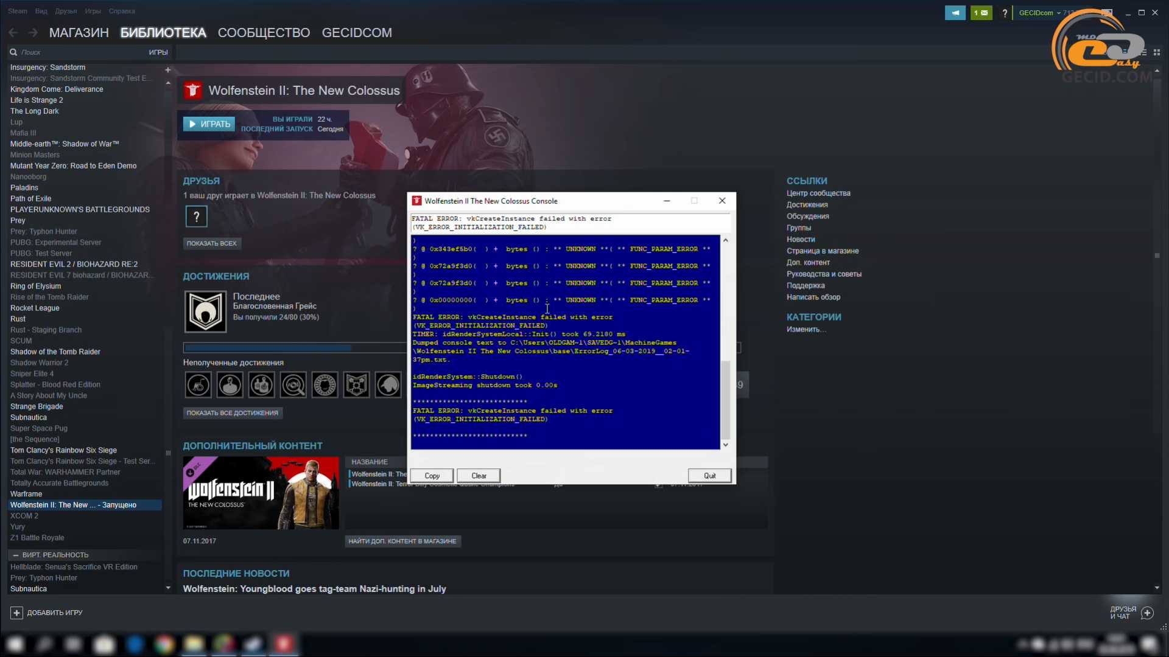Image resolution: width=1169 pixels, height=657 pixels.
Task: Open Chrome from the Windows taskbar
Action: 164,645
